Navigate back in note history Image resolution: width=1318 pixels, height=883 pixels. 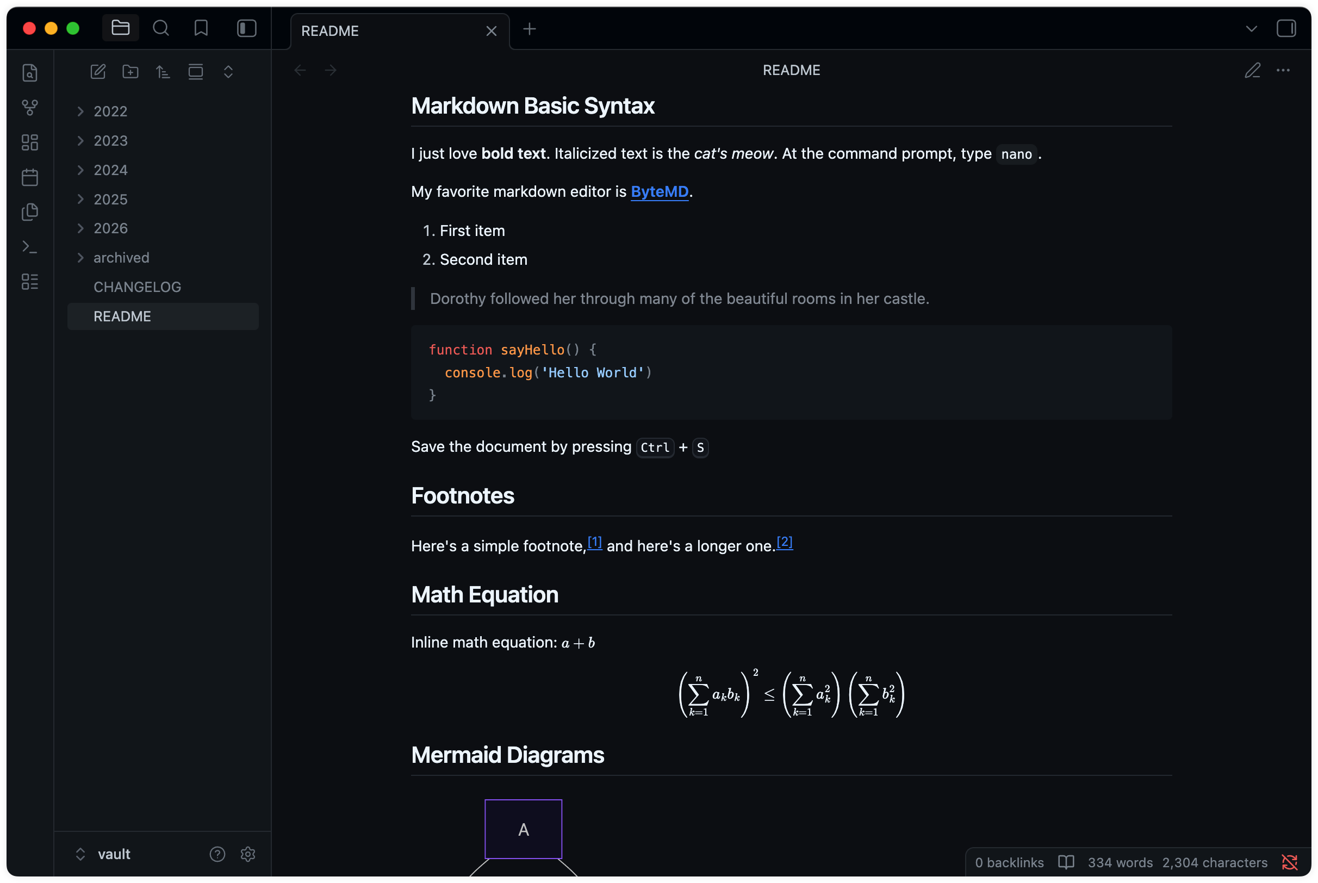(300, 70)
